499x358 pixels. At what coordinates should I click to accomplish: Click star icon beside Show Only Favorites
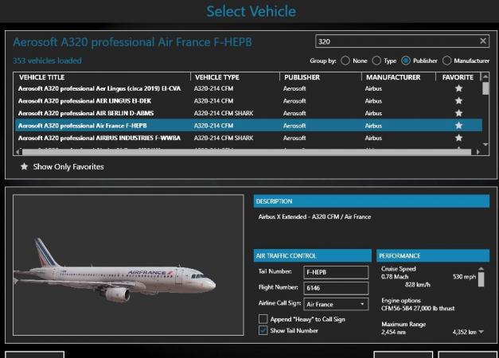click(24, 167)
